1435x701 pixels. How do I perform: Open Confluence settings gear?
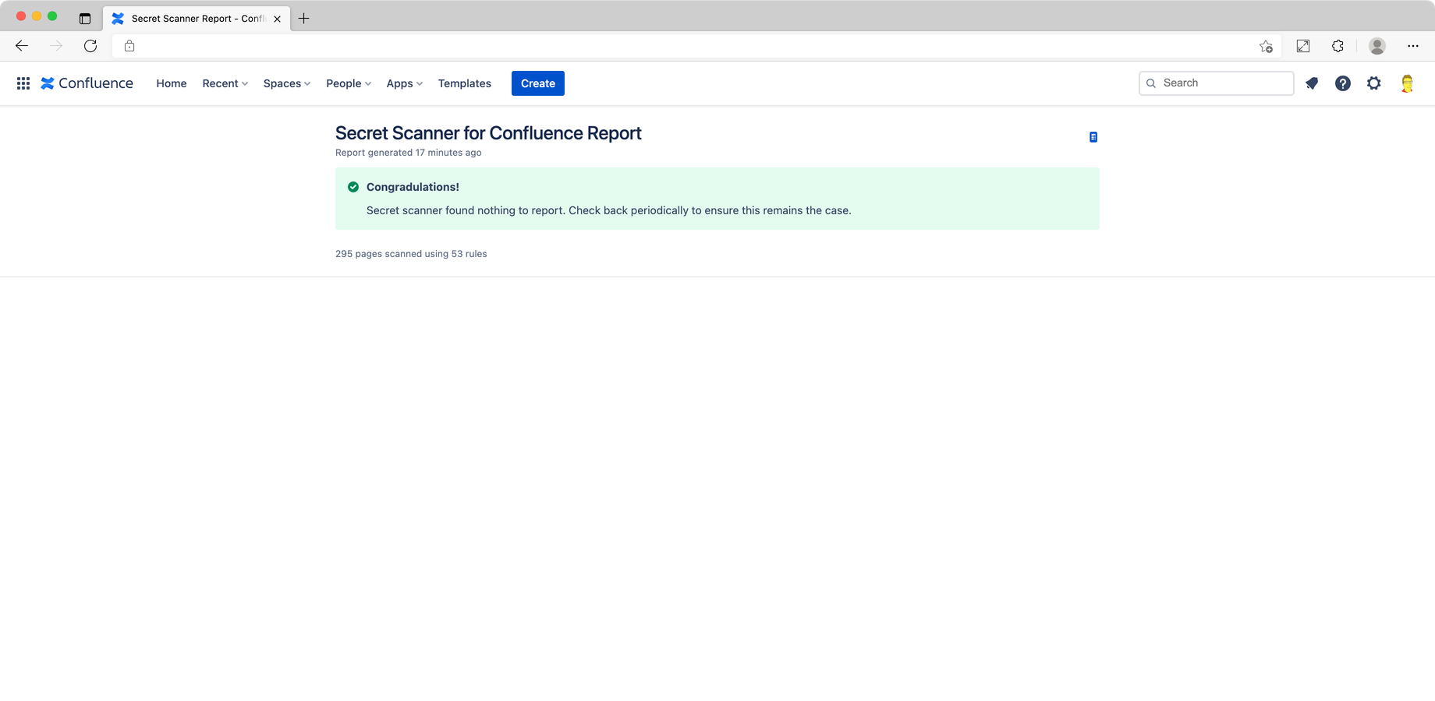coord(1374,83)
